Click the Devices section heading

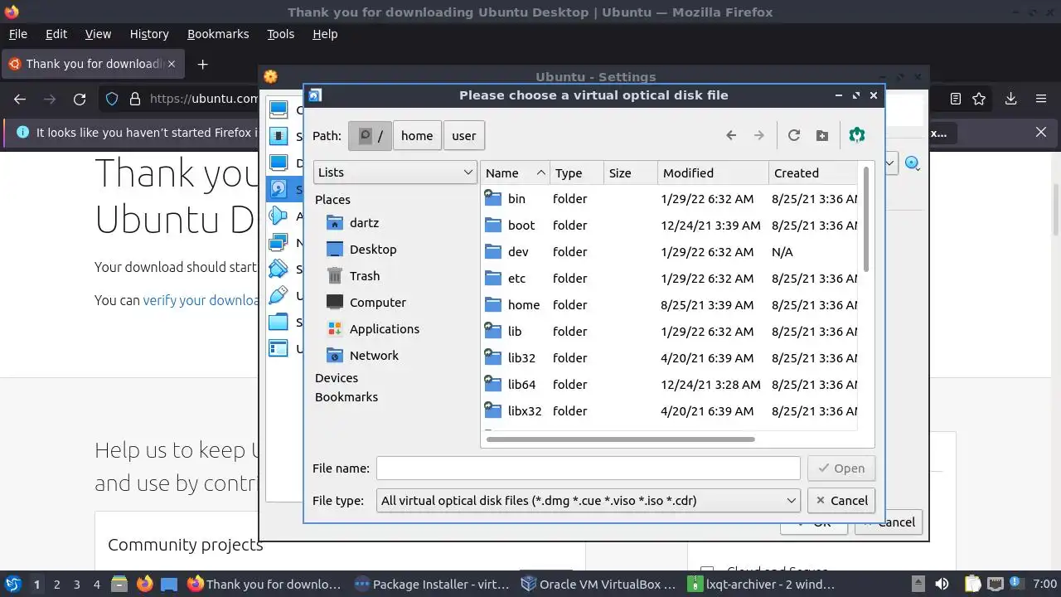337,378
